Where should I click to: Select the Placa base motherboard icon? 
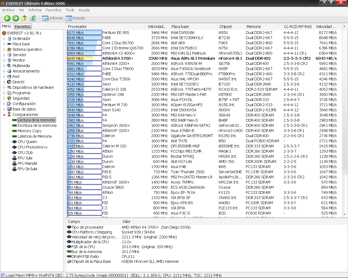[9, 44]
